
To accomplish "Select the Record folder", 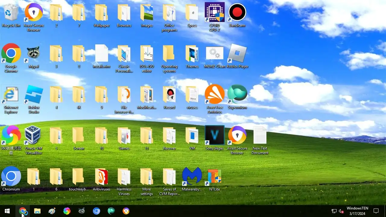I will click(x=169, y=97).
